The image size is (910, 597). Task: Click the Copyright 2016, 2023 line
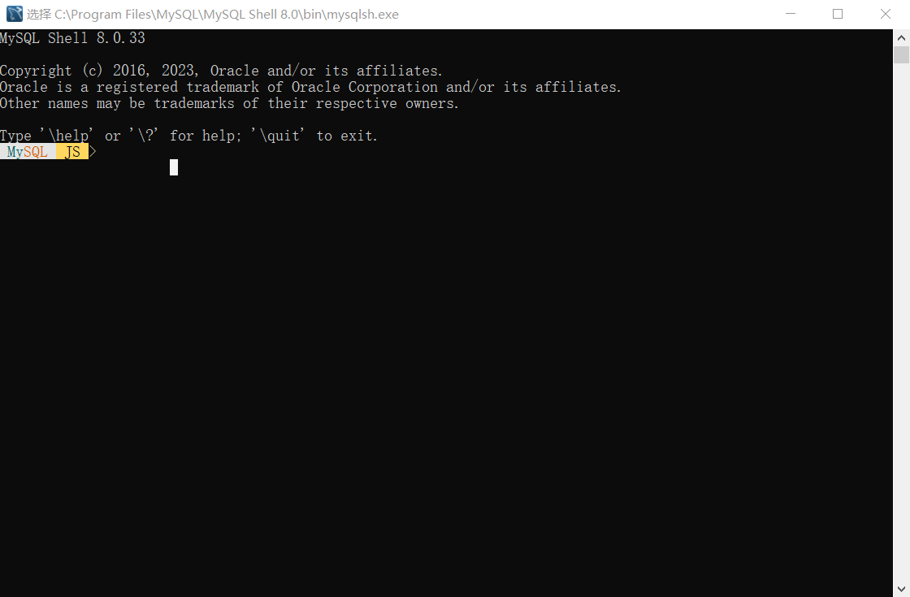(221, 71)
